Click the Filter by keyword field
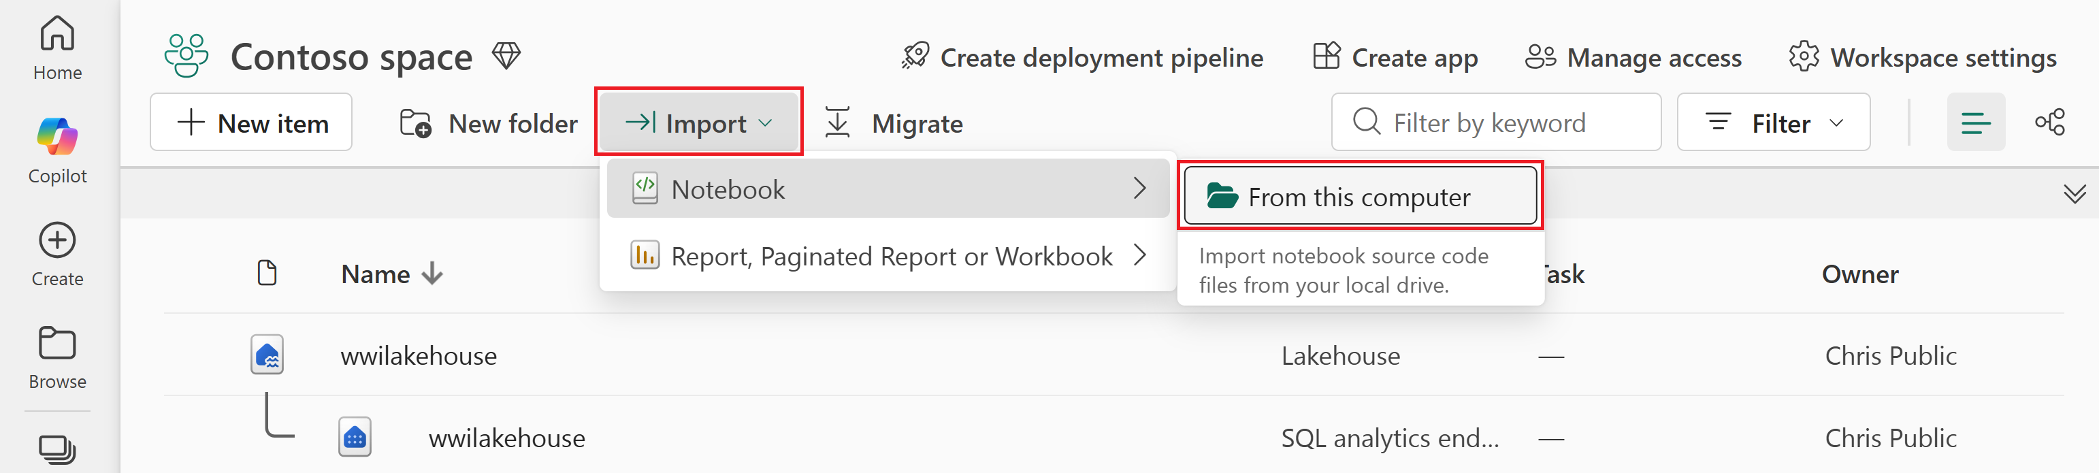The image size is (2099, 473). pos(1496,123)
